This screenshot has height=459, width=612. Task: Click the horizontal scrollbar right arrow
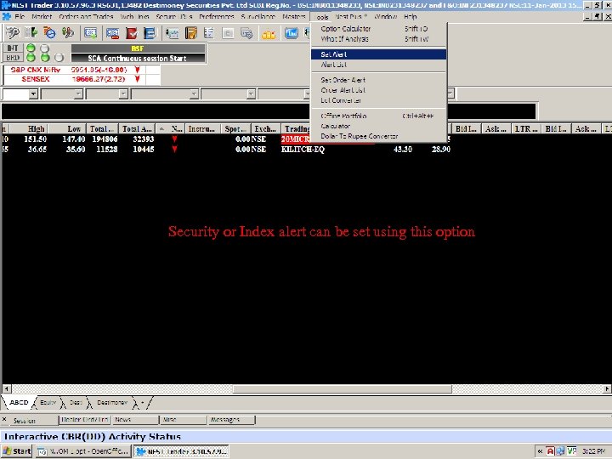[607, 388]
